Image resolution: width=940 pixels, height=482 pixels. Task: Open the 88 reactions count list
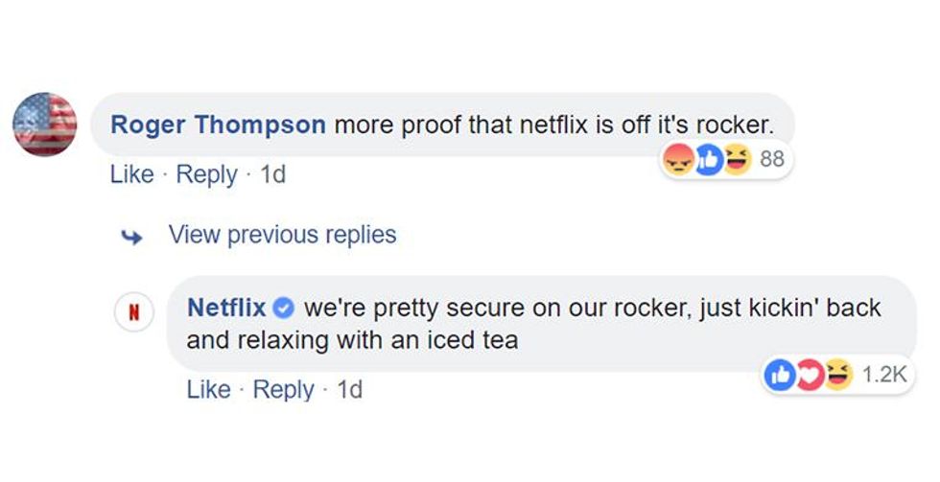click(x=771, y=160)
